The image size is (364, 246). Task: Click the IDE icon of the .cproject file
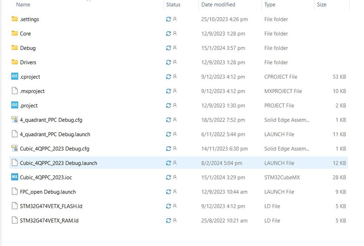pyautogui.click(x=15, y=77)
